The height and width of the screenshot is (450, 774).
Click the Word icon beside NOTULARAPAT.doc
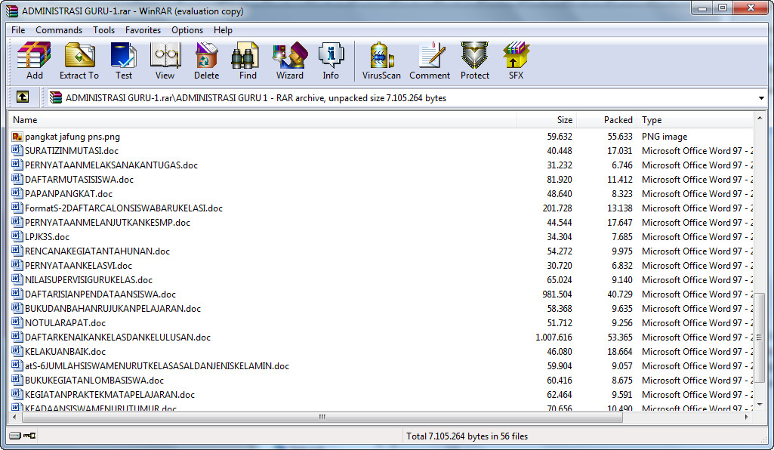coord(17,322)
